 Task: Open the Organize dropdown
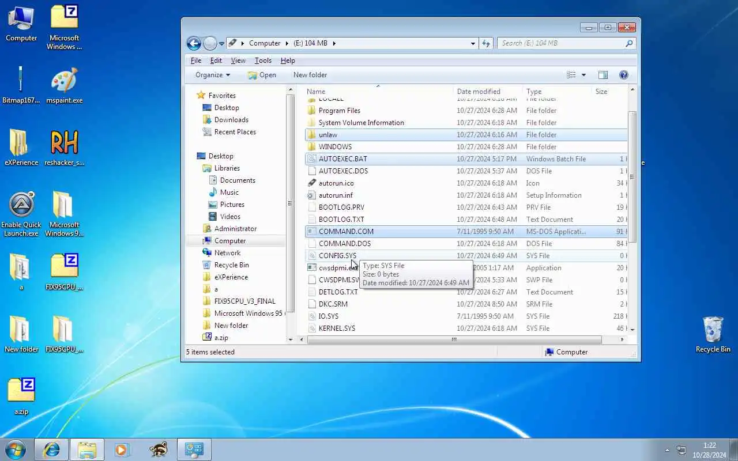[212, 75]
